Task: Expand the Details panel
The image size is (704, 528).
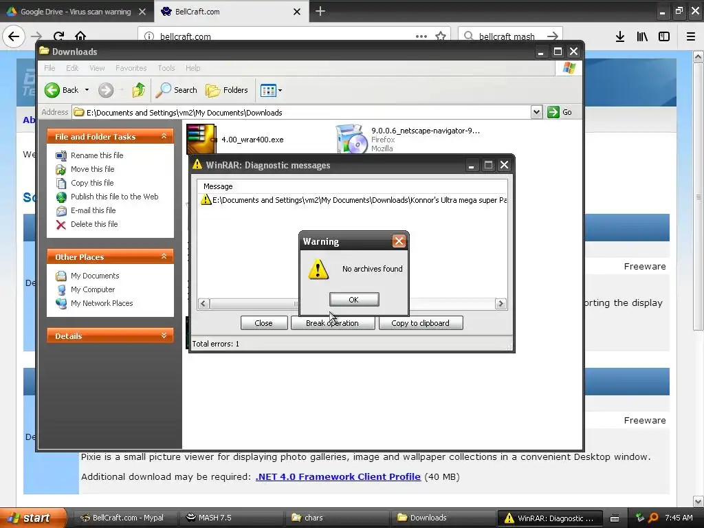Action: 164,335
